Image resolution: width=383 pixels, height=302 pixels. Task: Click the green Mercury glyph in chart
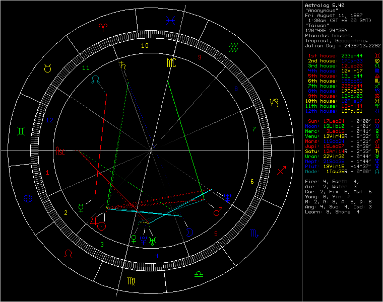[x=81, y=208]
